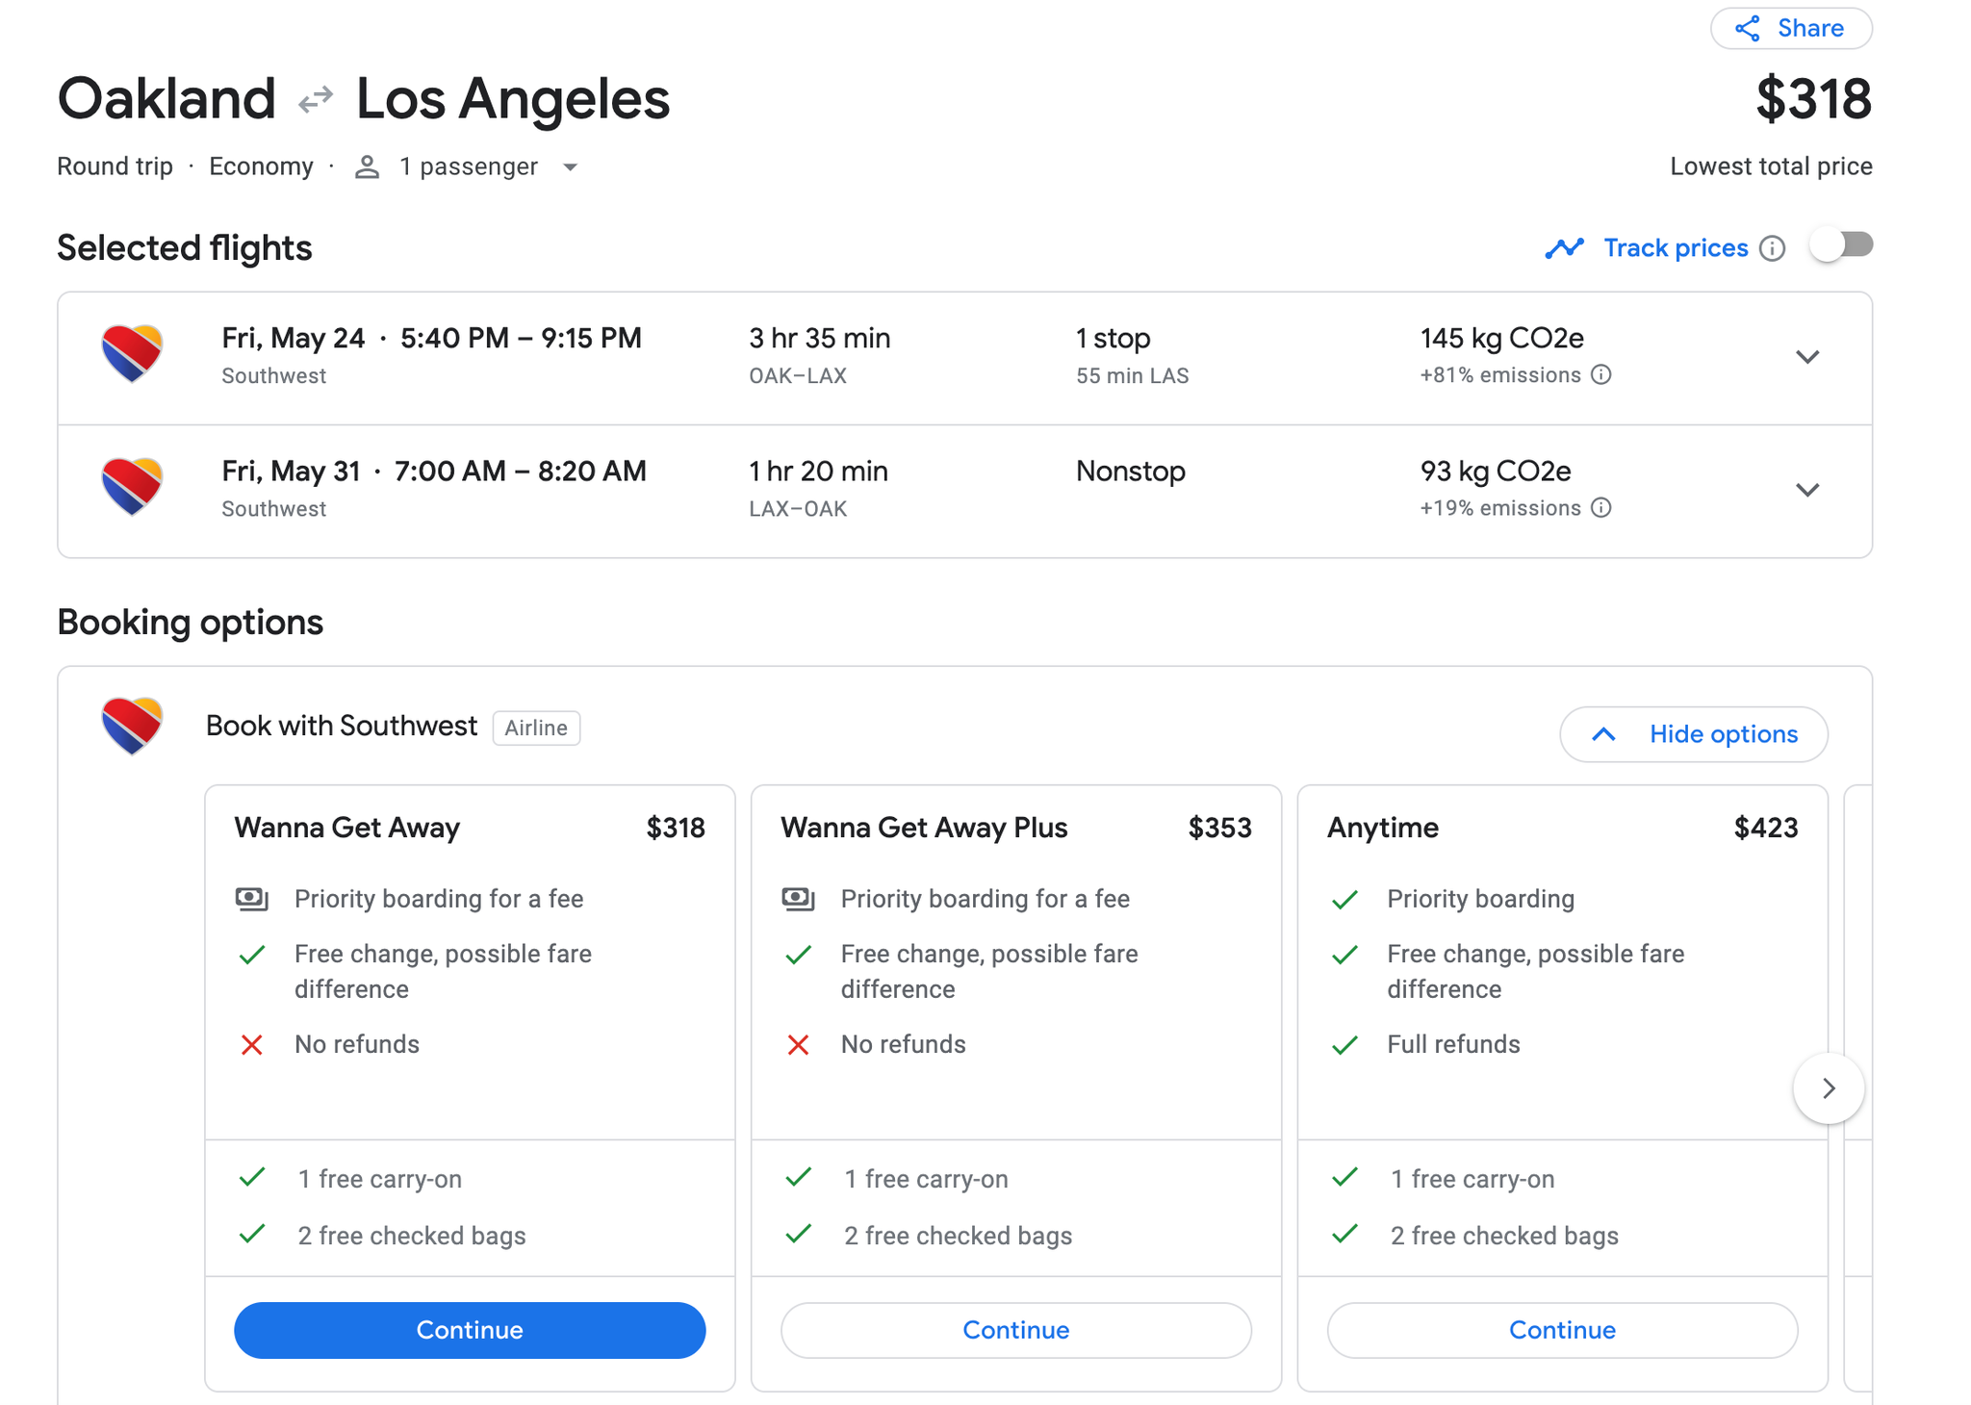
Task: Click the +81% emissions info icon
Action: (1602, 375)
